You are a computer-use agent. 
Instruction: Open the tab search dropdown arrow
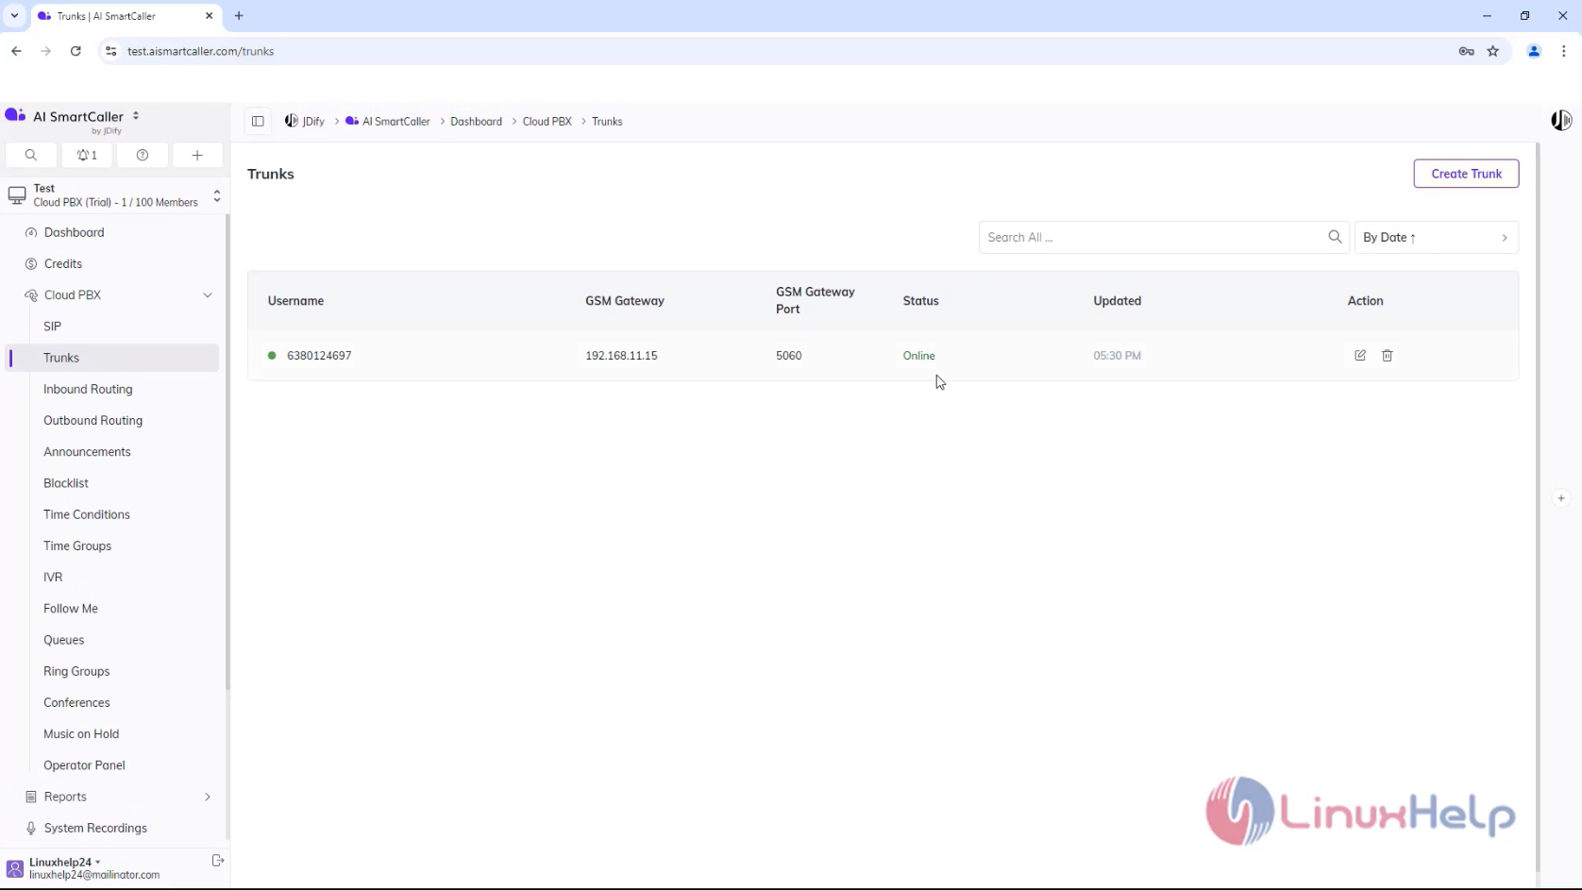[14, 16]
